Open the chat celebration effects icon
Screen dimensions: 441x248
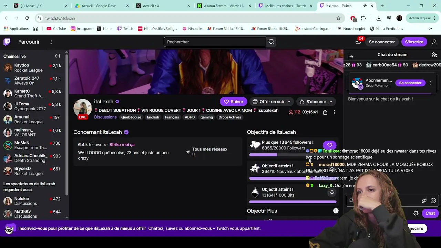coord(424,200)
